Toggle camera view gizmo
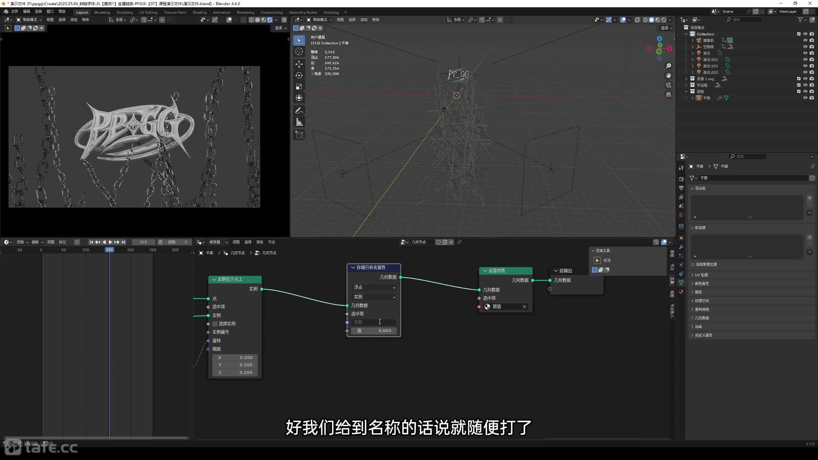The width and height of the screenshot is (818, 460). [x=668, y=85]
